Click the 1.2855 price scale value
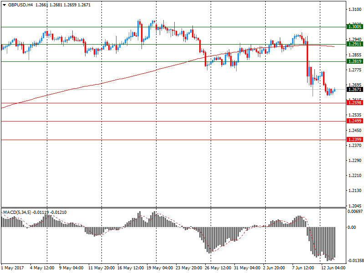364x273 pixels. click(355, 55)
